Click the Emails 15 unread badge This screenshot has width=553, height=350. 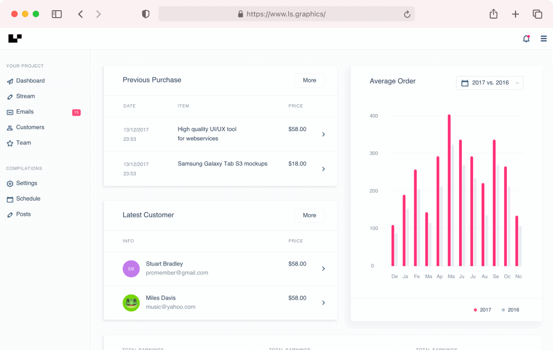[77, 112]
